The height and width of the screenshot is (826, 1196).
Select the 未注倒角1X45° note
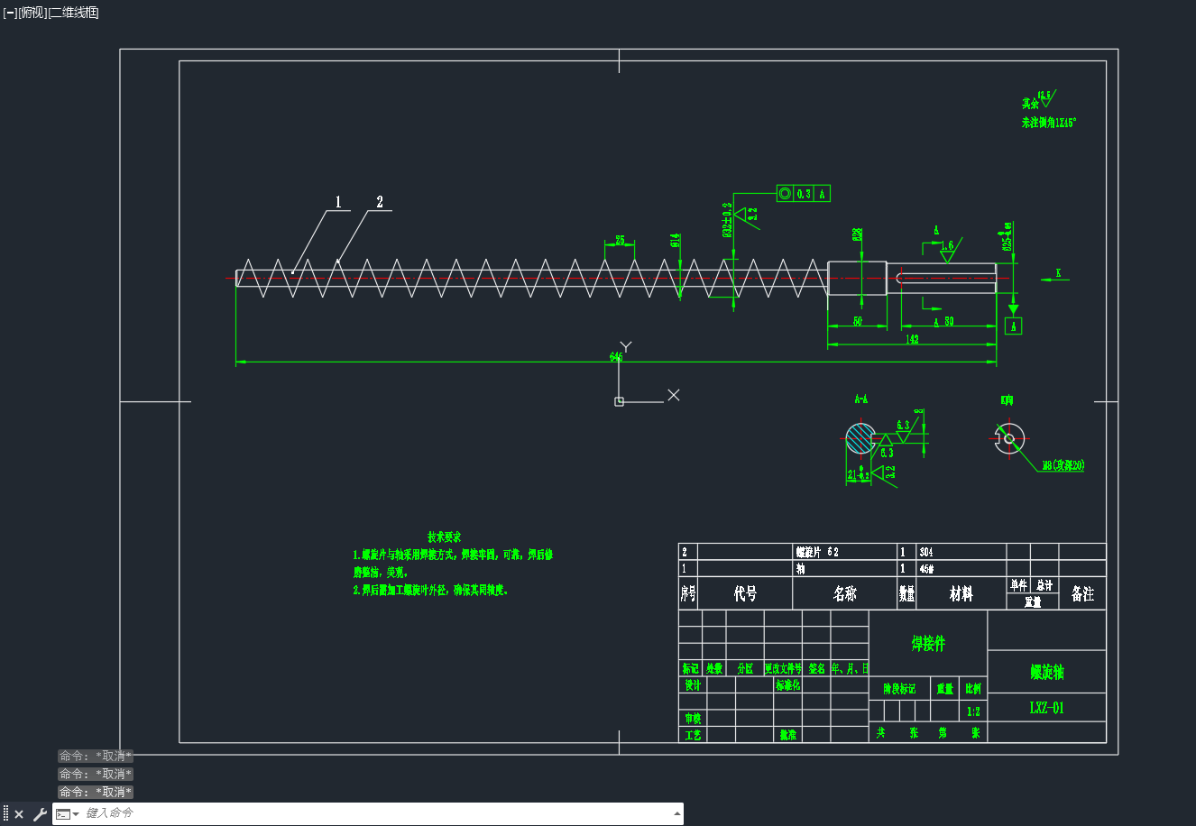(x=1049, y=123)
